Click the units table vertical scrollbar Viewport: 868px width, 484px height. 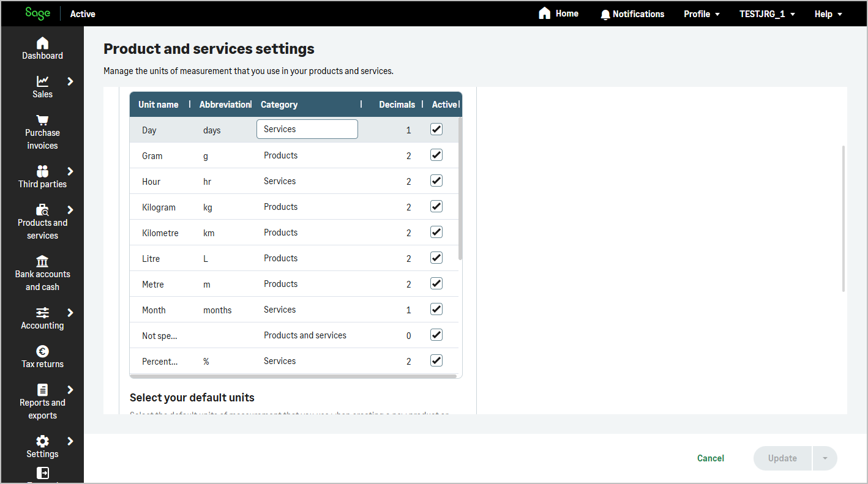tap(460, 188)
